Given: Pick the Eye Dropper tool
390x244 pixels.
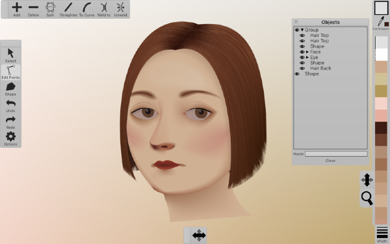Looking at the screenshot, I should [381, 23].
